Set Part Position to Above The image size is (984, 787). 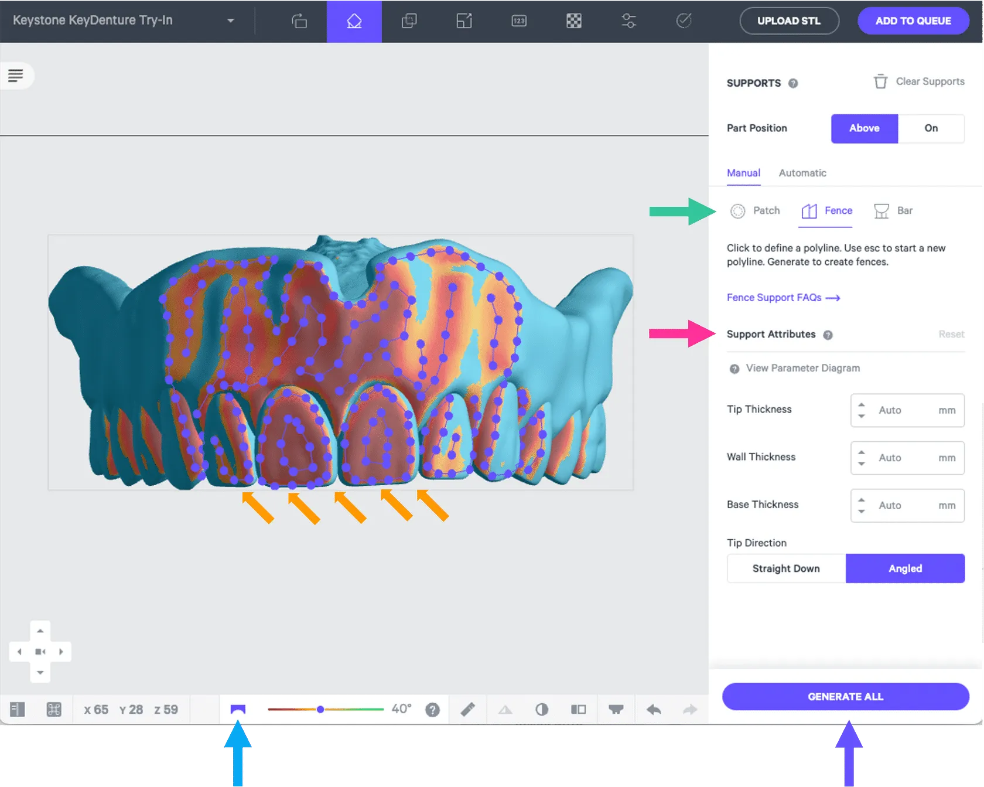[865, 128]
